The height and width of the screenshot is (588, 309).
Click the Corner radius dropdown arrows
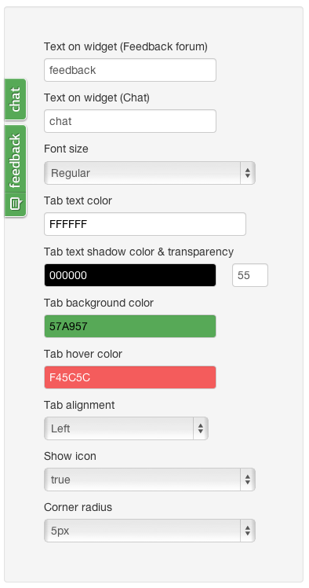(247, 531)
